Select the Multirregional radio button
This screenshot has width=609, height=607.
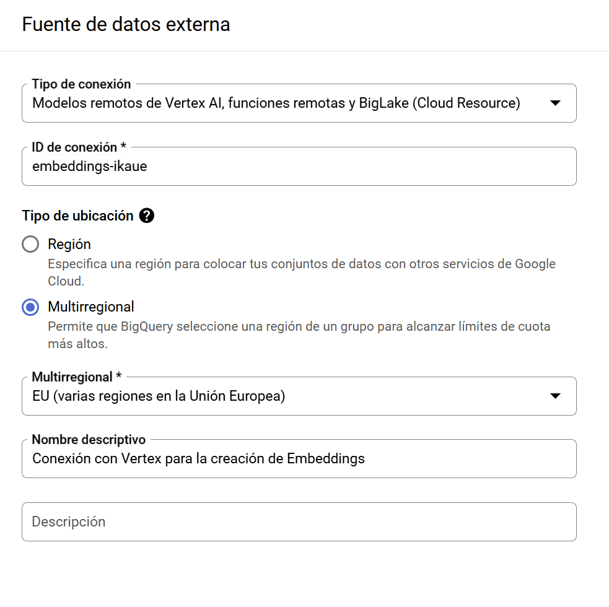(30, 307)
